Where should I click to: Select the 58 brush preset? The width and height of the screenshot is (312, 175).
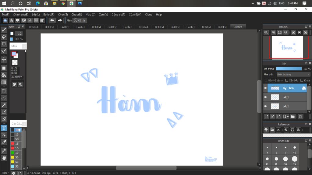coord(16,139)
